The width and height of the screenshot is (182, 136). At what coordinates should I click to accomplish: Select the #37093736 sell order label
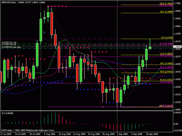coord(9,44)
